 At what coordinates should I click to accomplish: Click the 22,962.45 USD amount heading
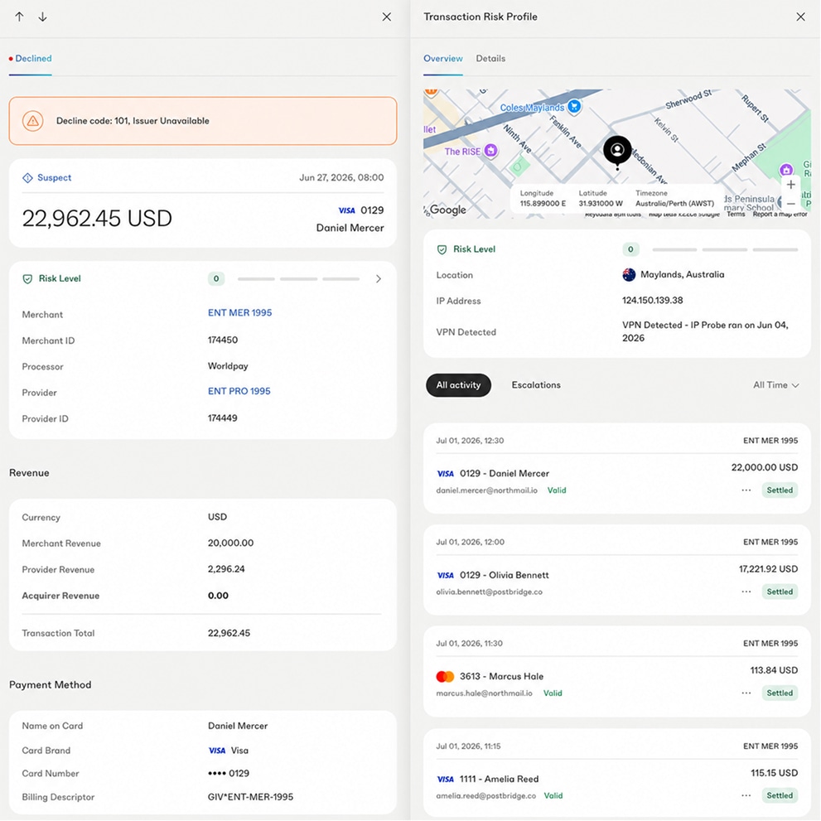(x=97, y=219)
